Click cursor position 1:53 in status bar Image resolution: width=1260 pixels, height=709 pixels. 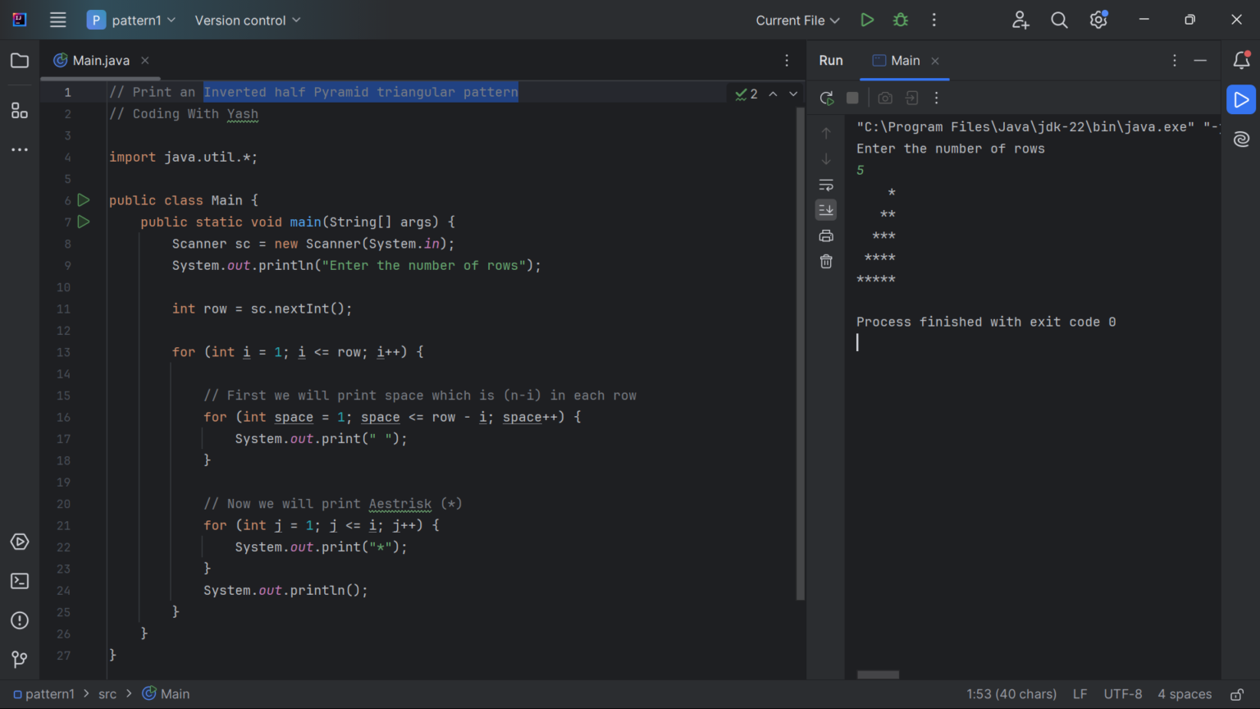[1011, 694]
